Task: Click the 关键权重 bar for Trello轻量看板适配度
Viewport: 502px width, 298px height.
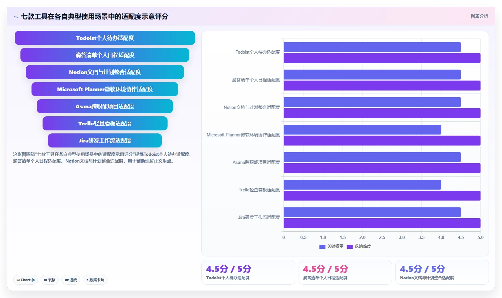Action: tap(362, 184)
